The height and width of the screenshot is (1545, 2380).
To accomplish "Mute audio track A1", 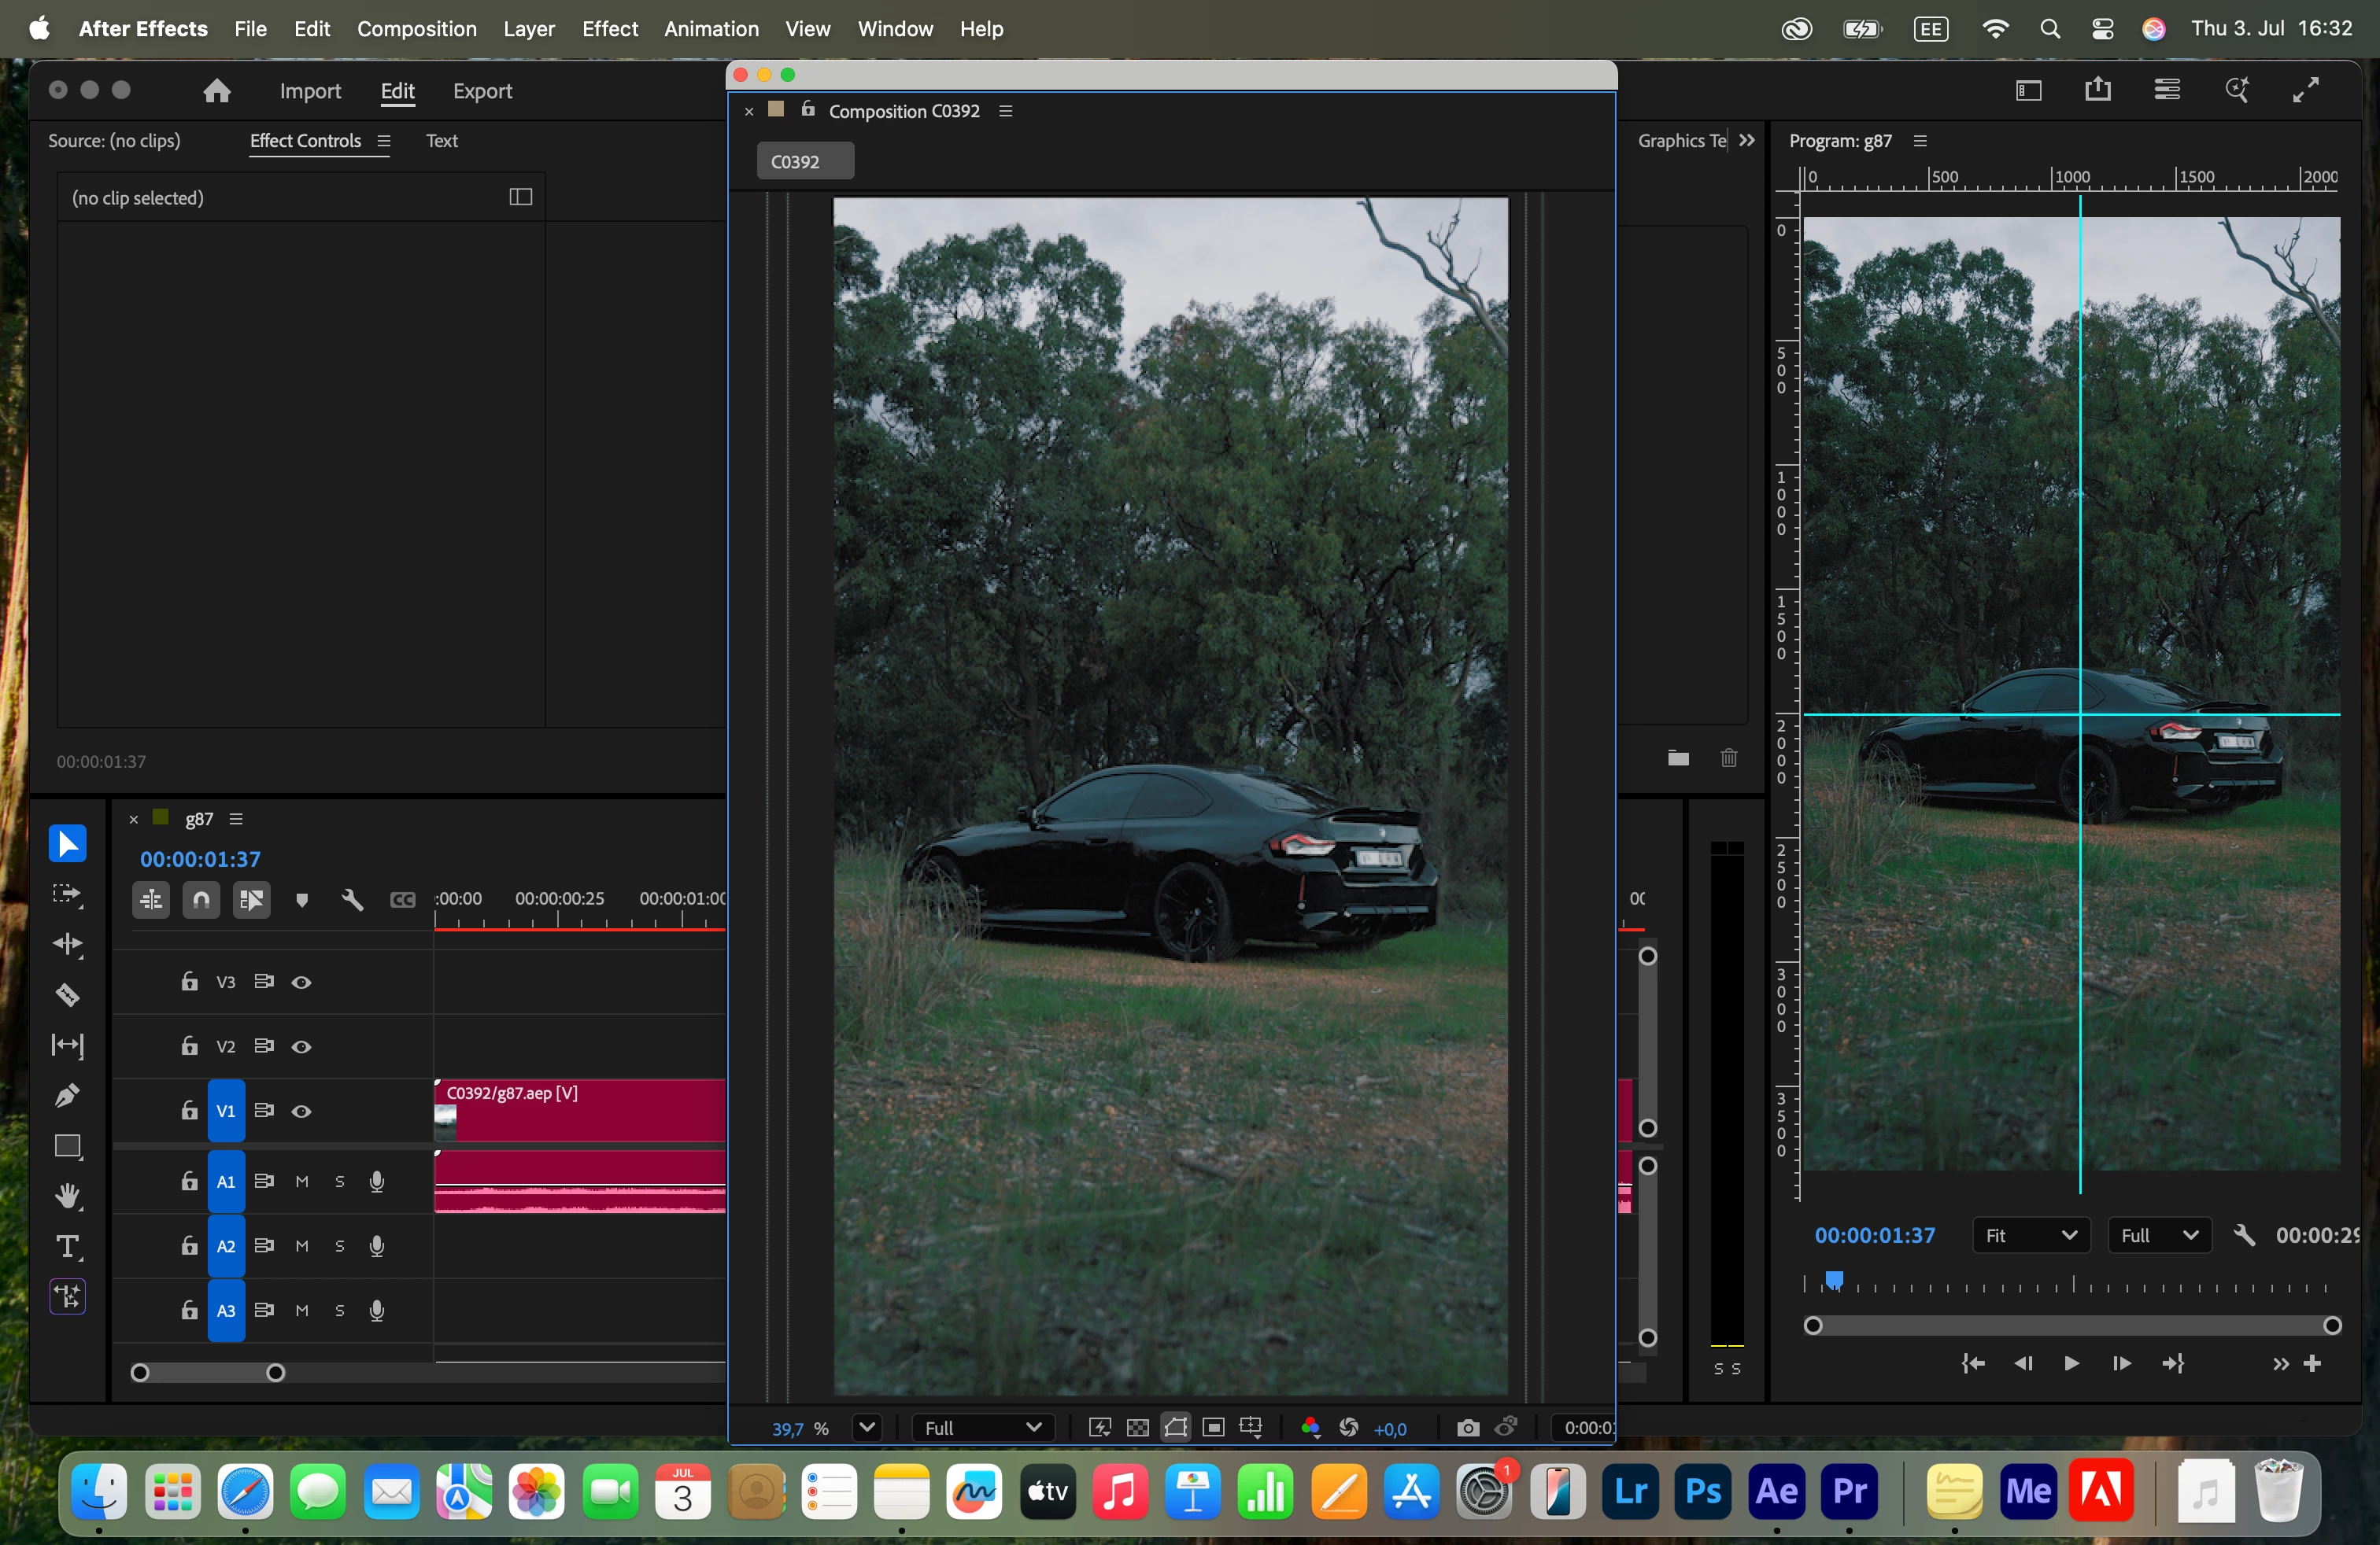I will coord(302,1182).
